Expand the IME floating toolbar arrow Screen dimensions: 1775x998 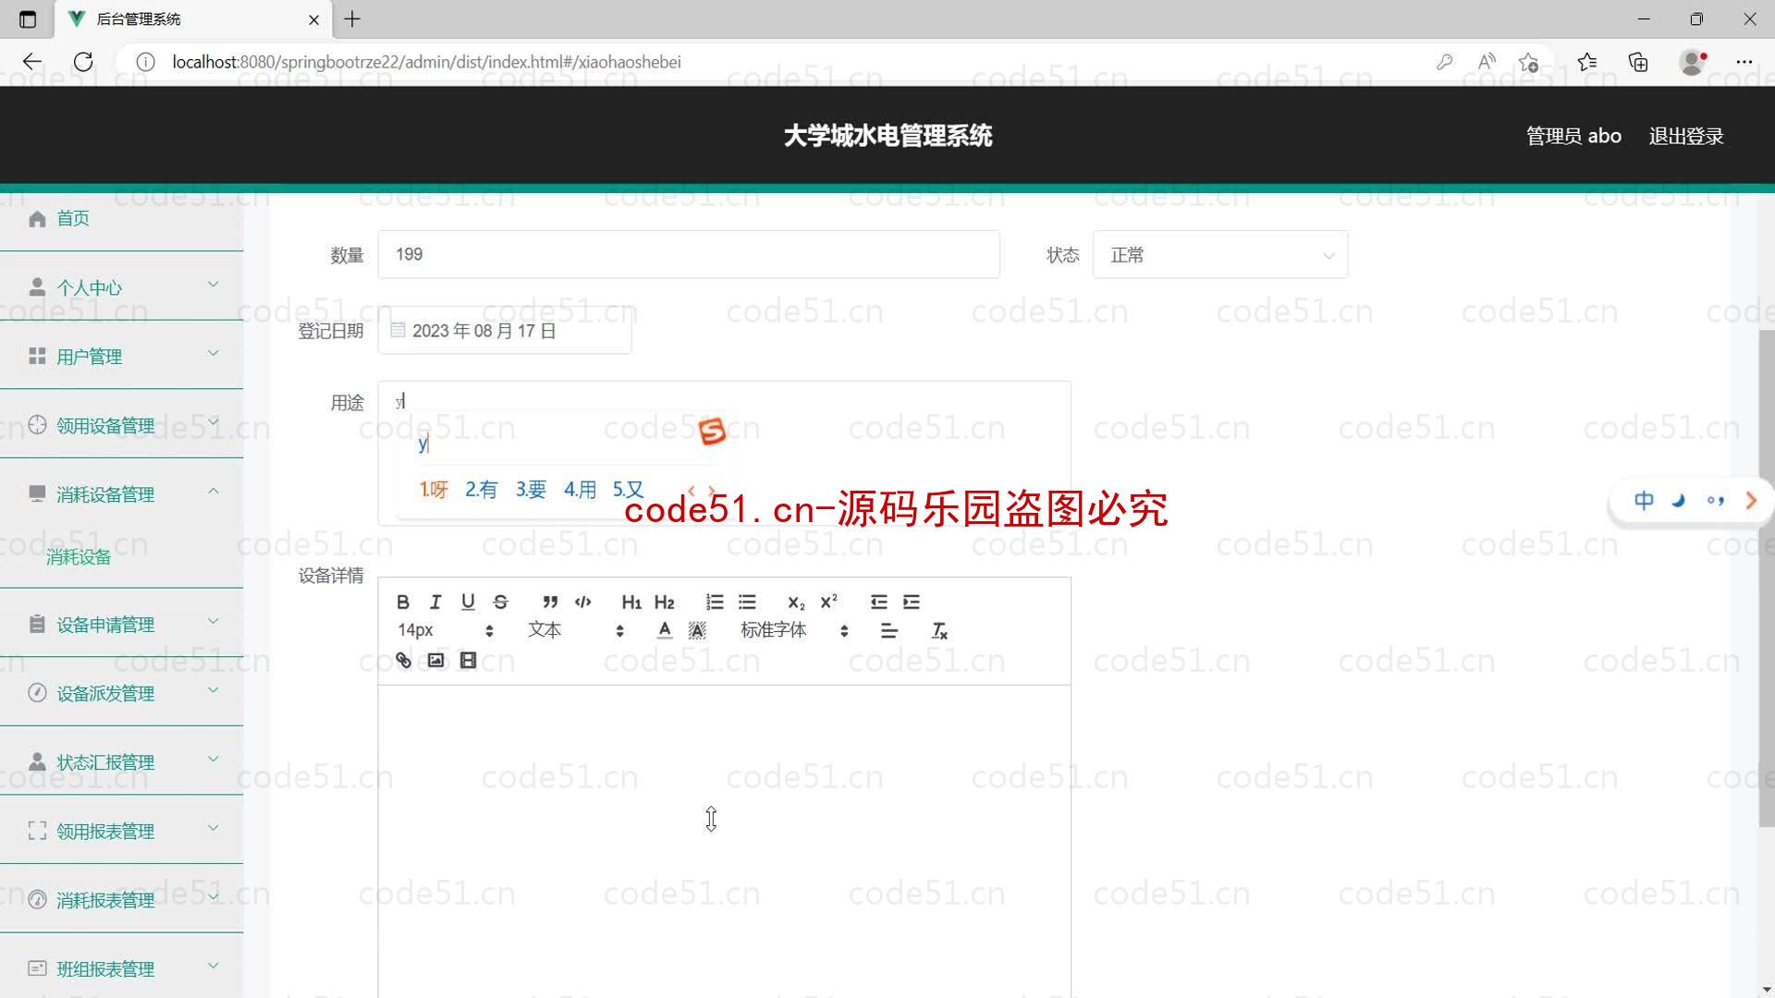1751,501
